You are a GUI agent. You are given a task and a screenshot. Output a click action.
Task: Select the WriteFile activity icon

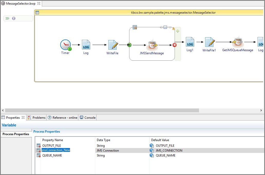pyautogui.click(x=113, y=45)
